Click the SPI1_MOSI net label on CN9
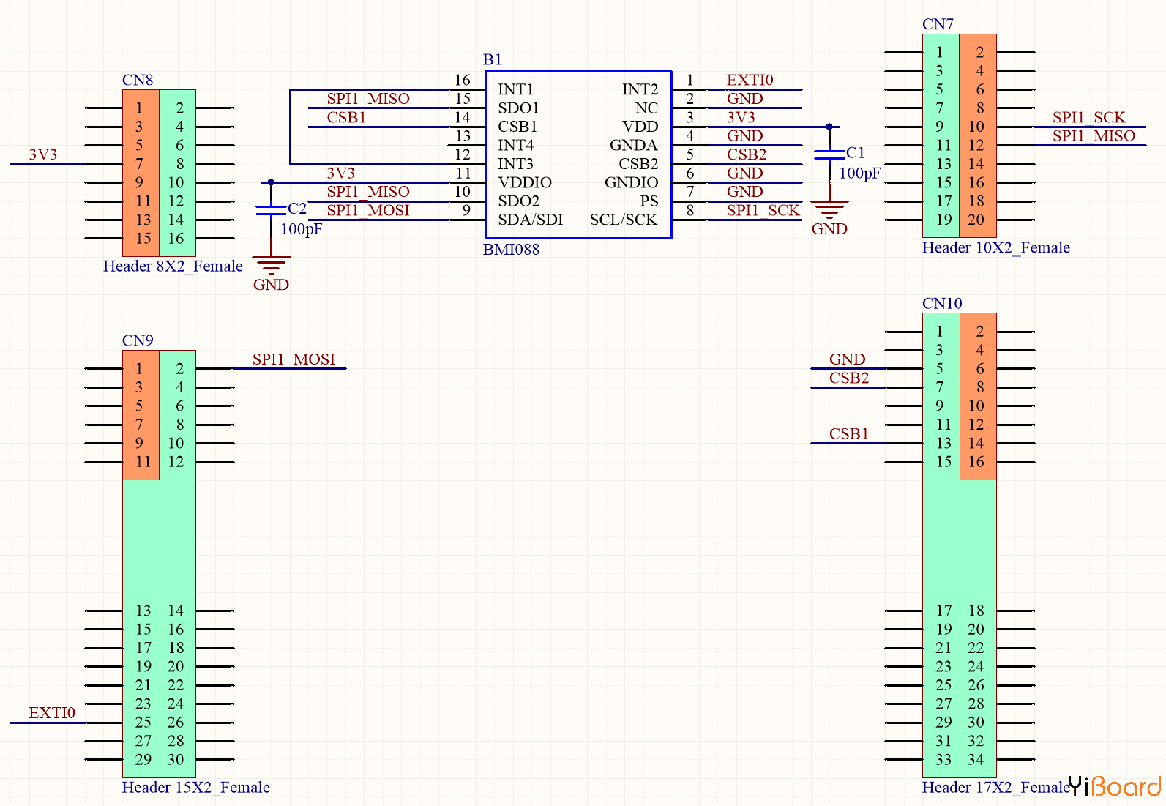1166x806 pixels. [294, 359]
